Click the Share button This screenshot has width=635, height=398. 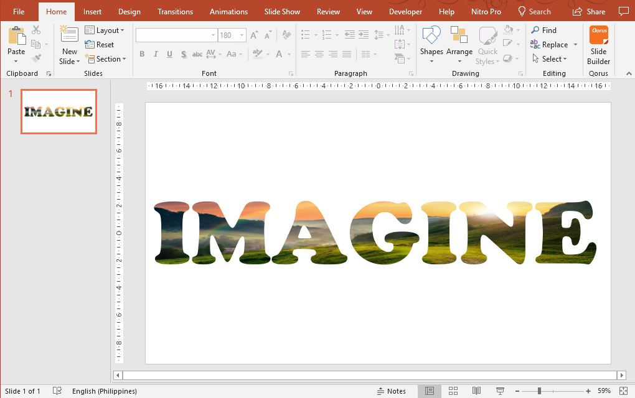click(589, 11)
